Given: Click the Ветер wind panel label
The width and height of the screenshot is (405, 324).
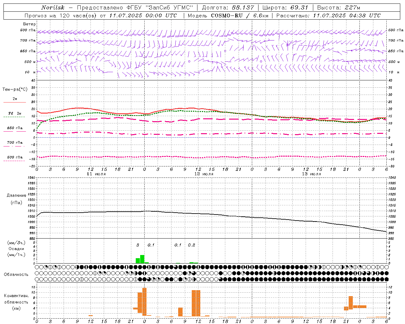Looking at the screenshot, I should coord(29,24).
